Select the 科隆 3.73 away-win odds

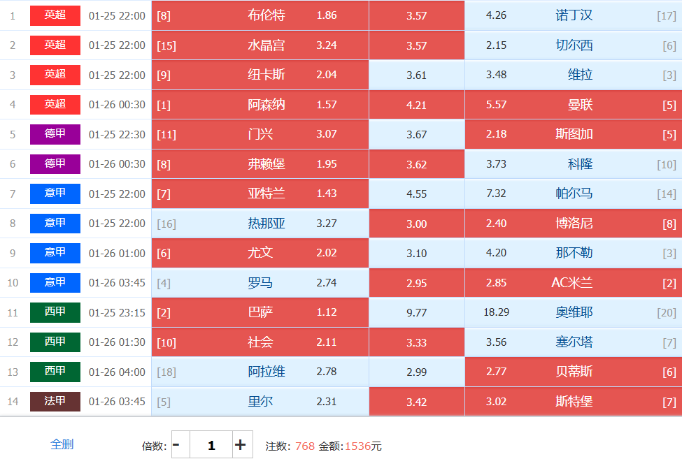pos(573,164)
